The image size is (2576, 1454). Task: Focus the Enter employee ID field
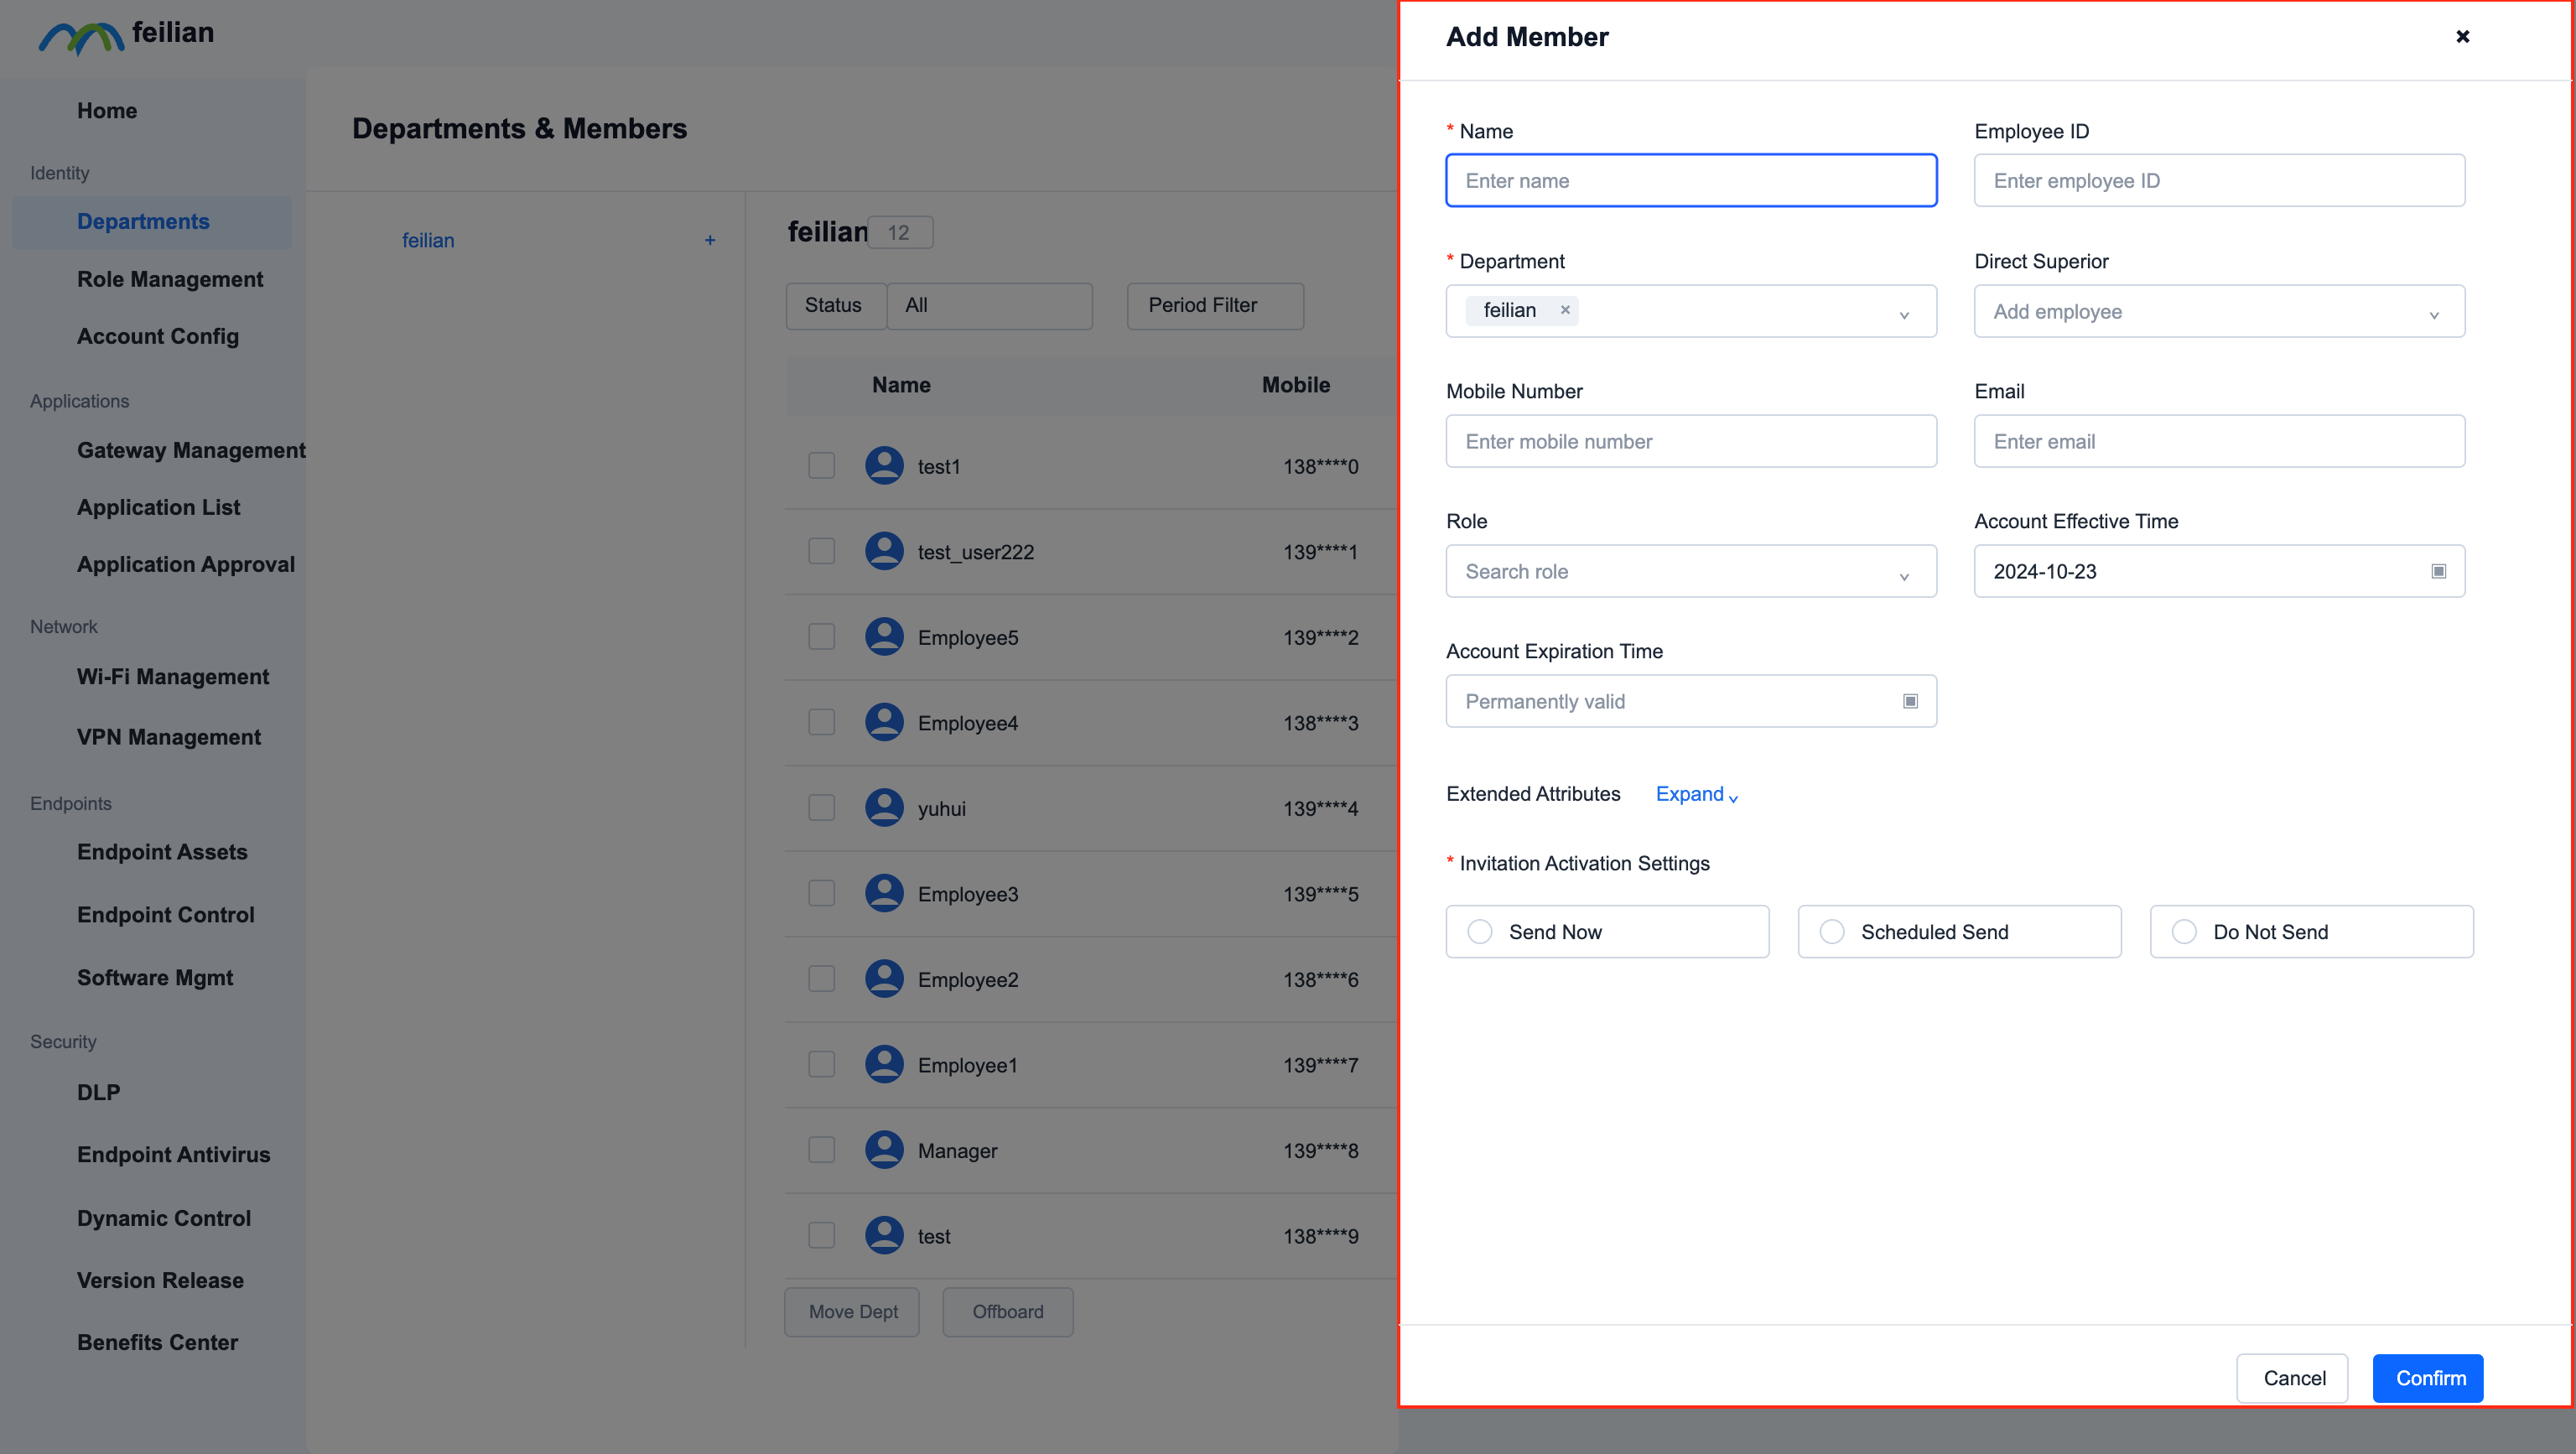(2219, 180)
